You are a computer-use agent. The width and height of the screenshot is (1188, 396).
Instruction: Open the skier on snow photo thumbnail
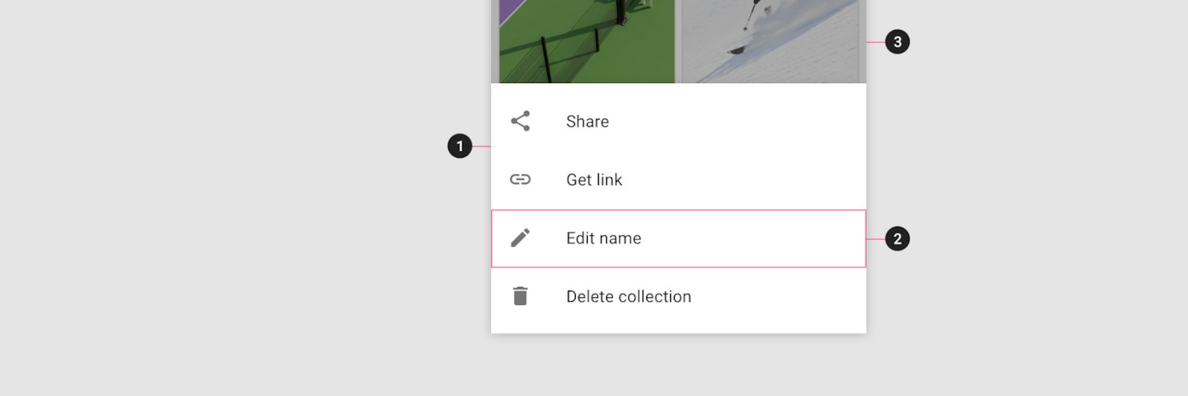(x=771, y=41)
